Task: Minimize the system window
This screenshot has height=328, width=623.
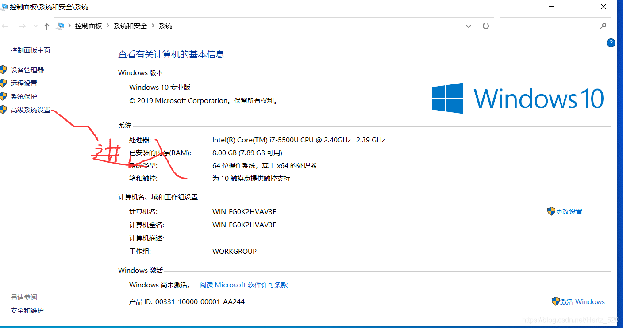Action: (552, 7)
